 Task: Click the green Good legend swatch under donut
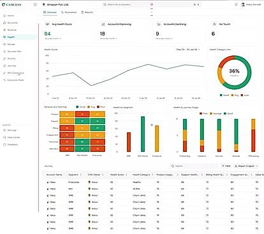(x=221, y=95)
